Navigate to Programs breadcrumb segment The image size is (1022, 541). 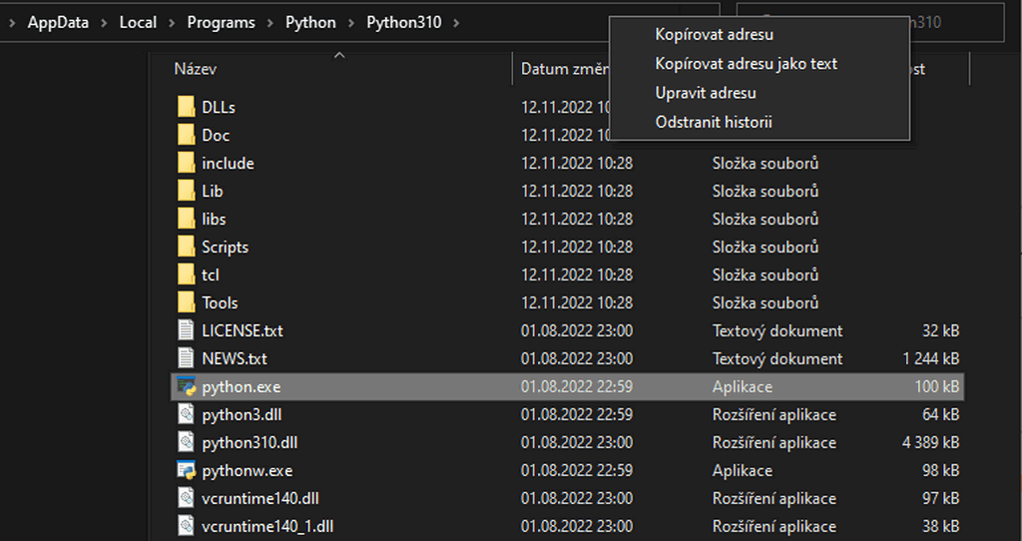pos(221,22)
